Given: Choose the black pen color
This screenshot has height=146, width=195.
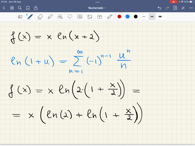Looking at the screenshot, I should point(136,17).
